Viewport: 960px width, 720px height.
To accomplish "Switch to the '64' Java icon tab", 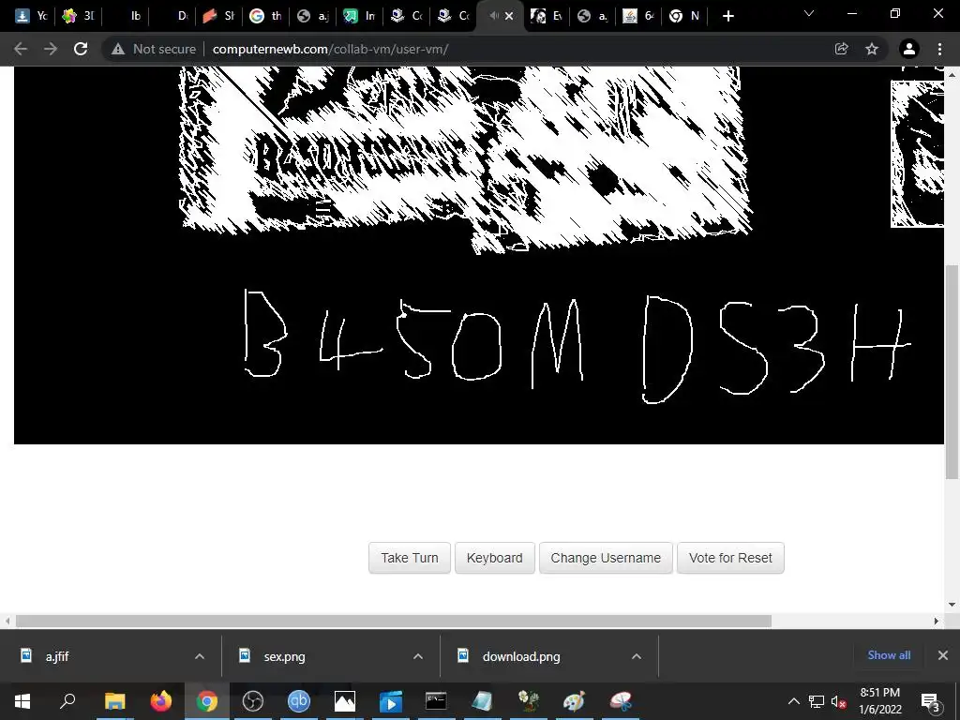I will pyautogui.click(x=639, y=16).
